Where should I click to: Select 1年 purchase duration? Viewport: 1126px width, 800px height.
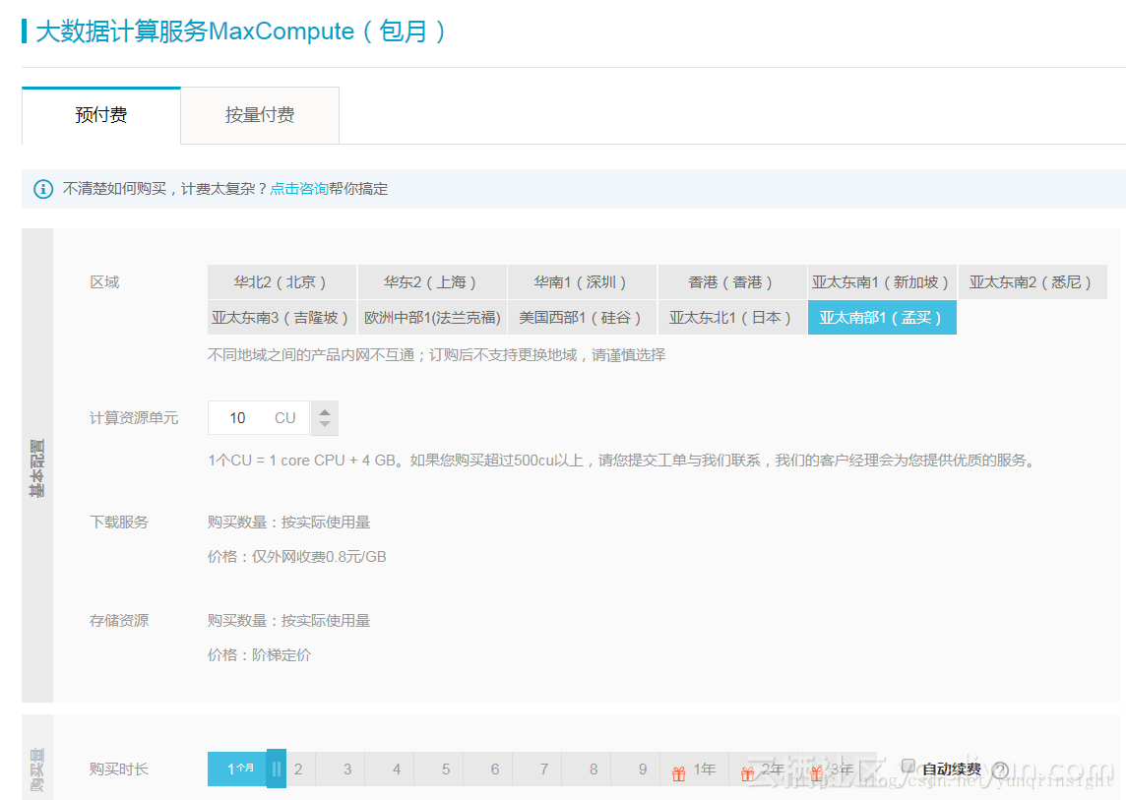point(701,769)
